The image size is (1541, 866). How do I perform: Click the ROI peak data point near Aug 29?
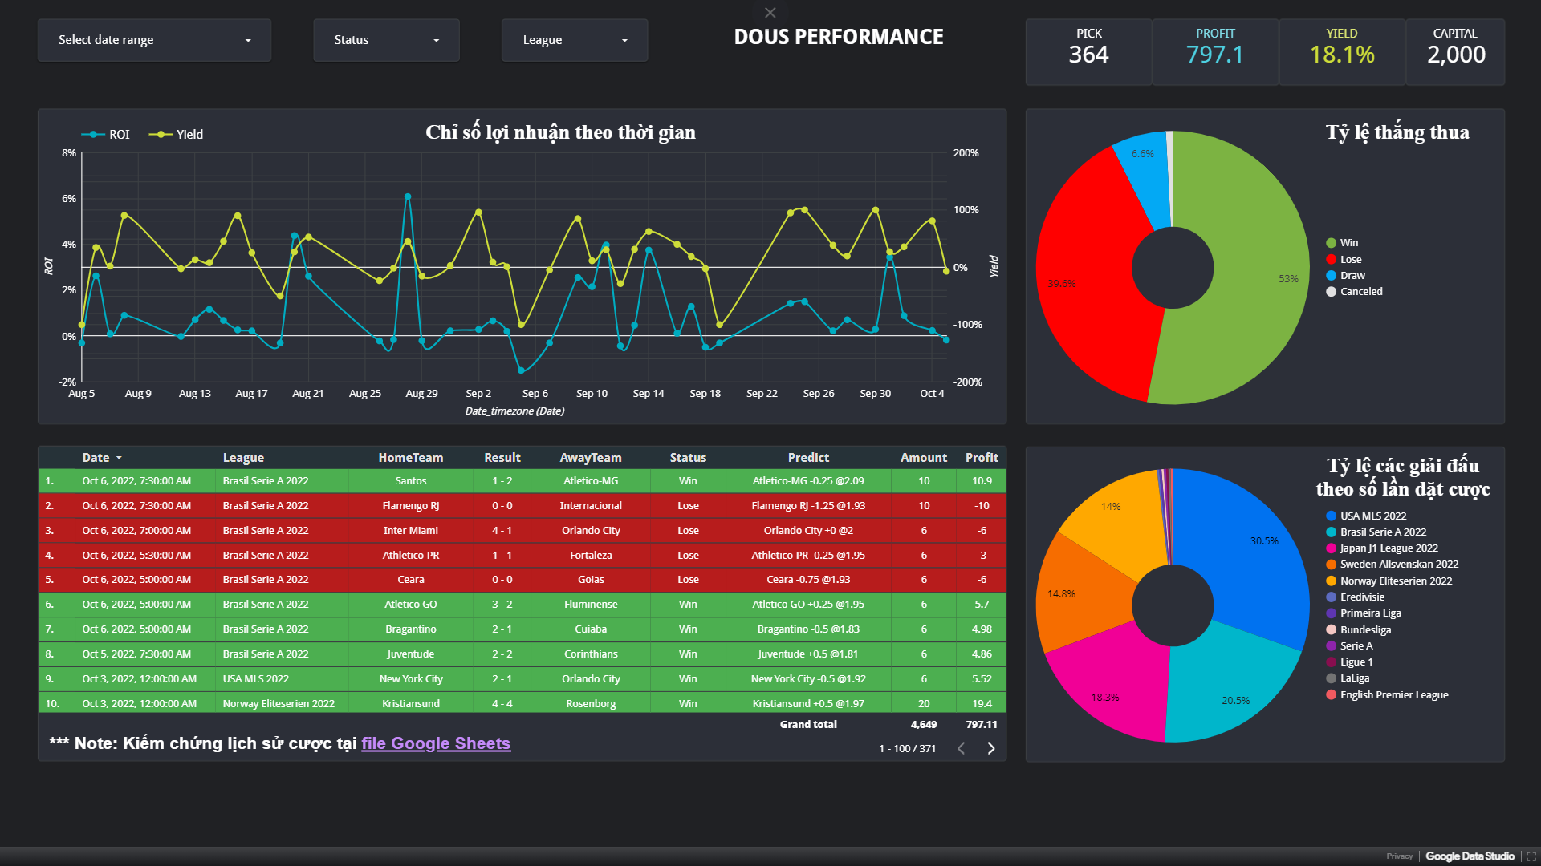coord(408,196)
